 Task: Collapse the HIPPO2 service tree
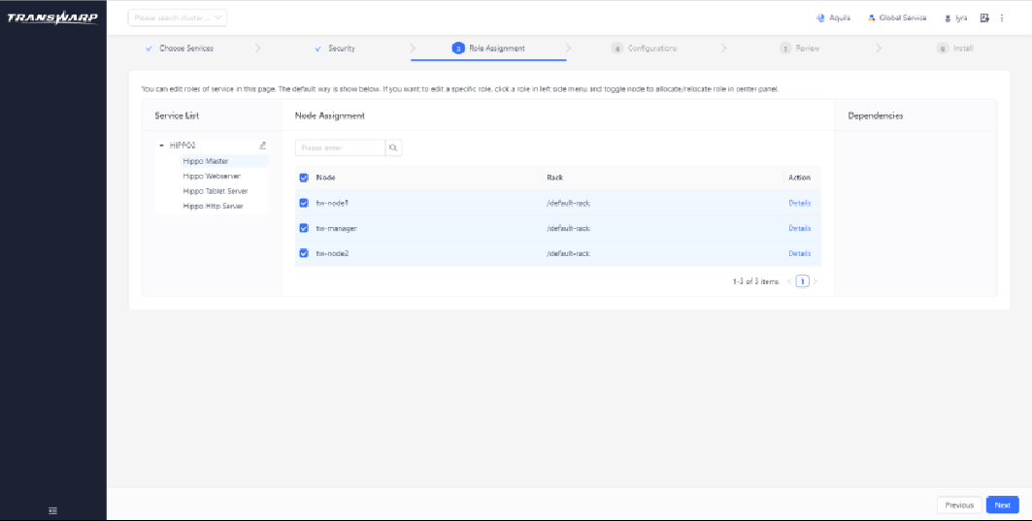pos(161,146)
